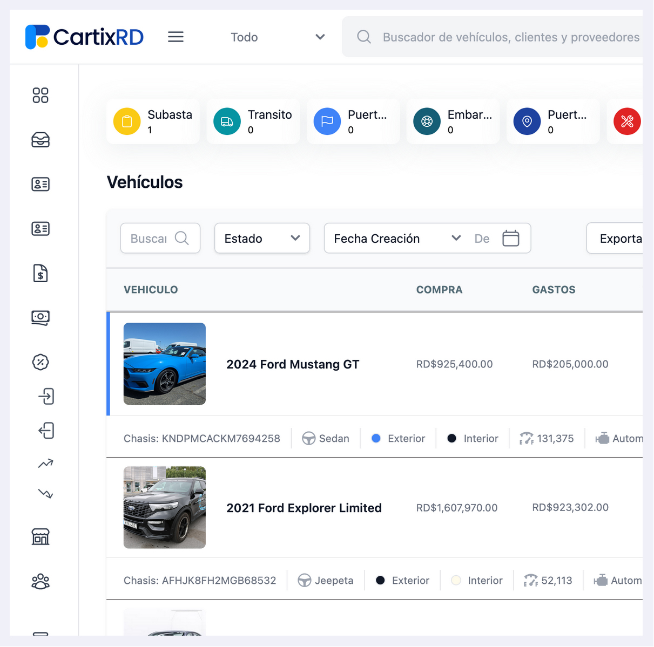The height and width of the screenshot is (647, 654).
Task: Click the RD$205,000.00 expenses amount
Action: (x=570, y=364)
